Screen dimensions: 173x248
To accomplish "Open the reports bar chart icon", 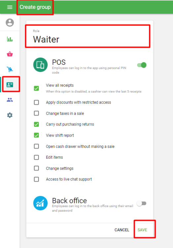I will coord(10,39).
